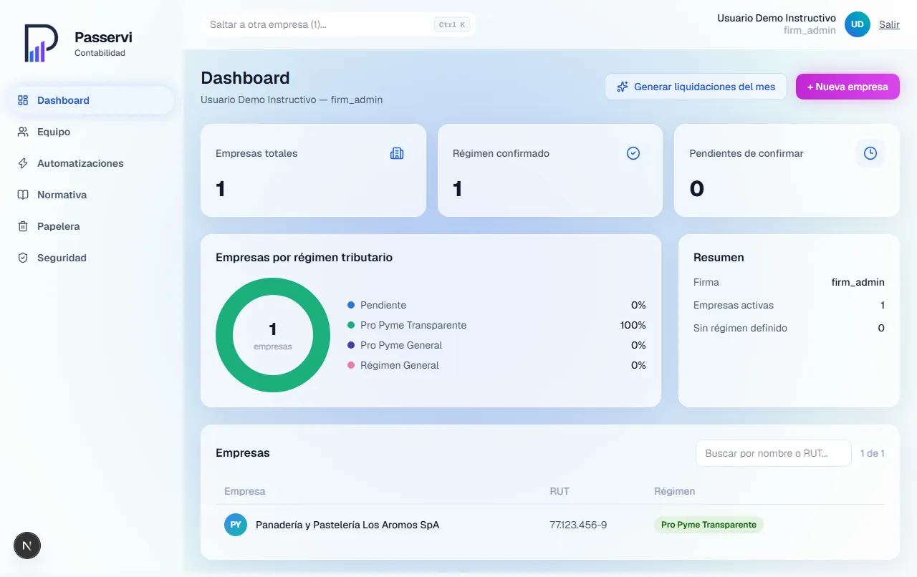Click the Empresas activas row in Resumen
This screenshot has width=917, height=577.
[x=789, y=305]
